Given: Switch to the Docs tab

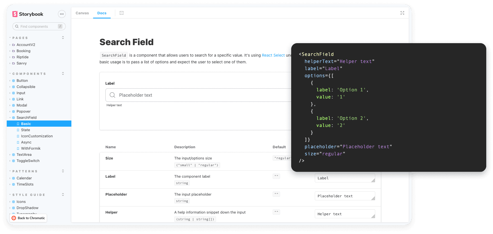Looking at the screenshot, I should tap(102, 13).
